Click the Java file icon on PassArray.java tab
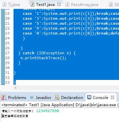The width and height of the screenshot is (119, 122). [x=67, y=5]
